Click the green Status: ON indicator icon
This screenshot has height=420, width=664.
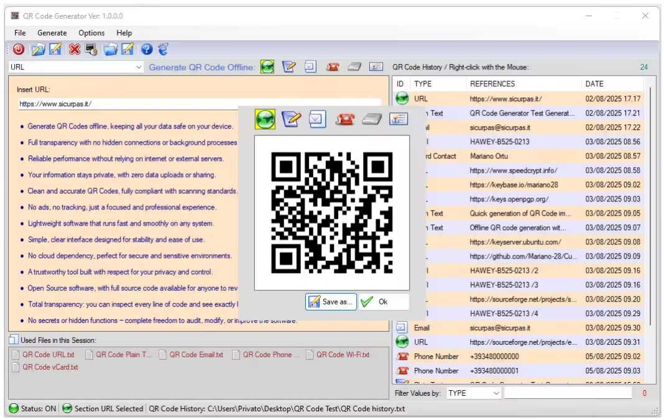point(14,409)
